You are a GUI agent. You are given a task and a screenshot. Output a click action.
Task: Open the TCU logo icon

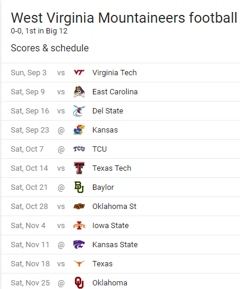coord(79,149)
